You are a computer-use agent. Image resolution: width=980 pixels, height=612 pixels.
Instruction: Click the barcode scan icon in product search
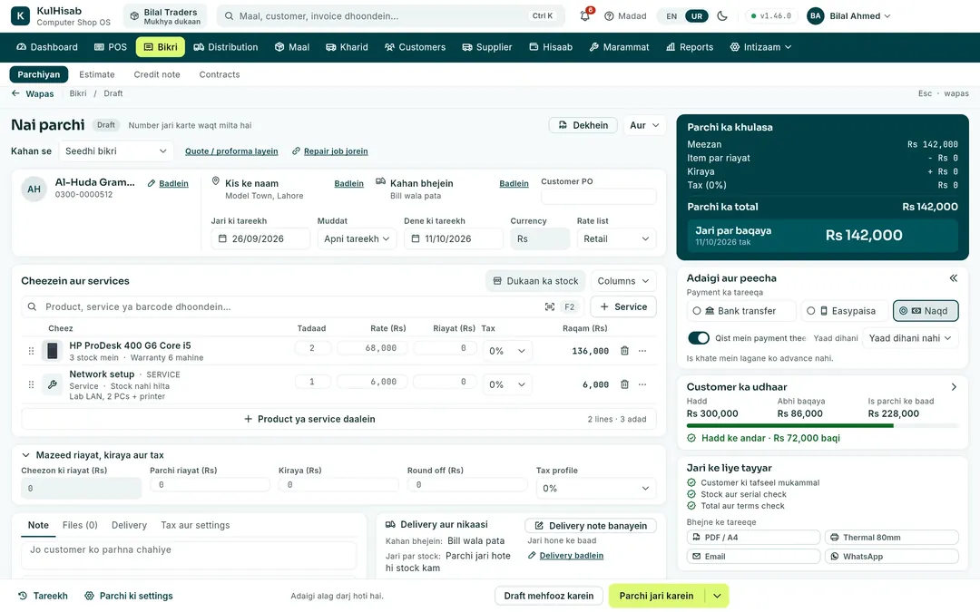click(549, 306)
